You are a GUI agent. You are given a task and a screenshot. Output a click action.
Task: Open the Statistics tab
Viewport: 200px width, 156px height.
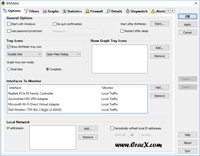click(x=72, y=11)
